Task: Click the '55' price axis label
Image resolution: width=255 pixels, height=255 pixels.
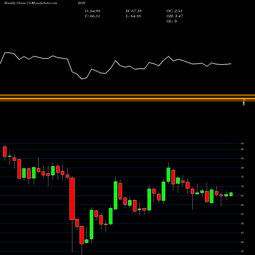Action: tap(242, 214)
